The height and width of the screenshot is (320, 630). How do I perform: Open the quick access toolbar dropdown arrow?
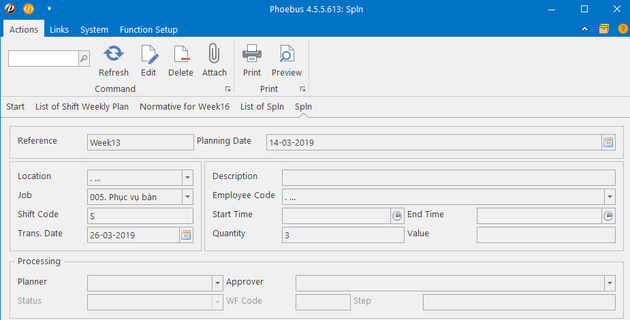click(x=49, y=8)
